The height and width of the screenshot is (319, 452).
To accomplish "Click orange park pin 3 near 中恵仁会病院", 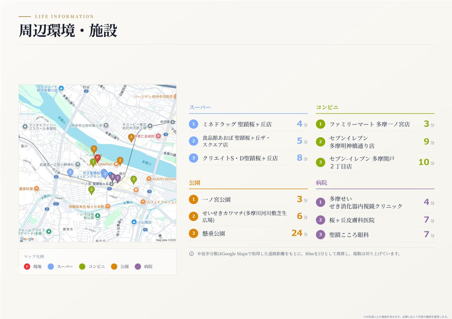I will point(131,137).
